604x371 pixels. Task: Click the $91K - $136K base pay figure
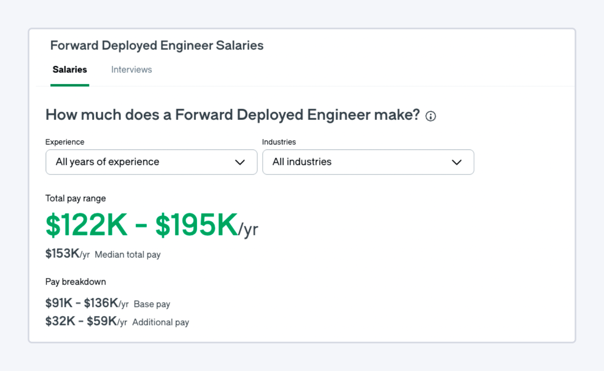point(87,303)
